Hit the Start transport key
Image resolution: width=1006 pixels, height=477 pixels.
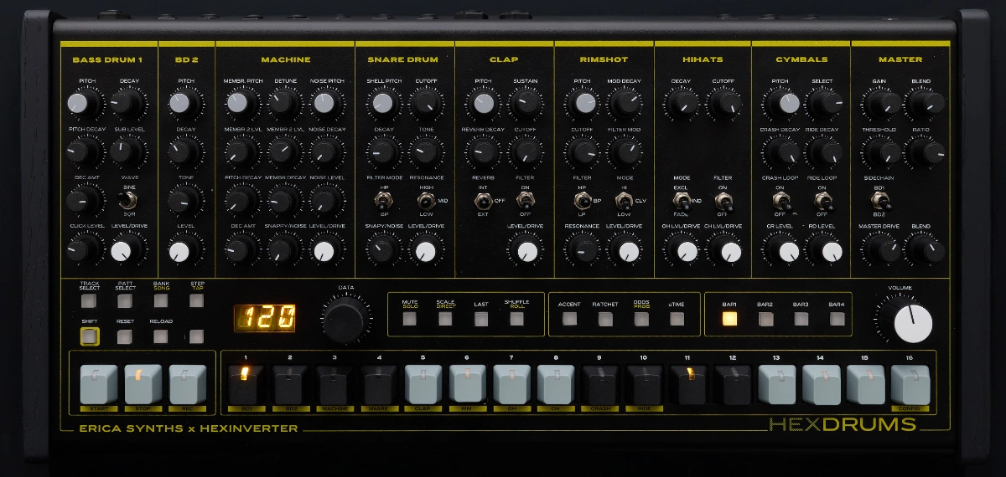(x=98, y=384)
